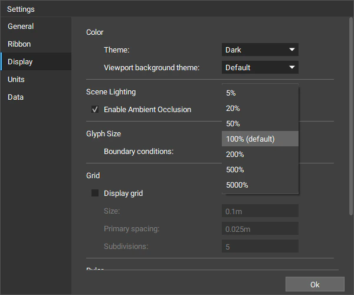Click the Subdivisions field showing 5

click(x=260, y=246)
